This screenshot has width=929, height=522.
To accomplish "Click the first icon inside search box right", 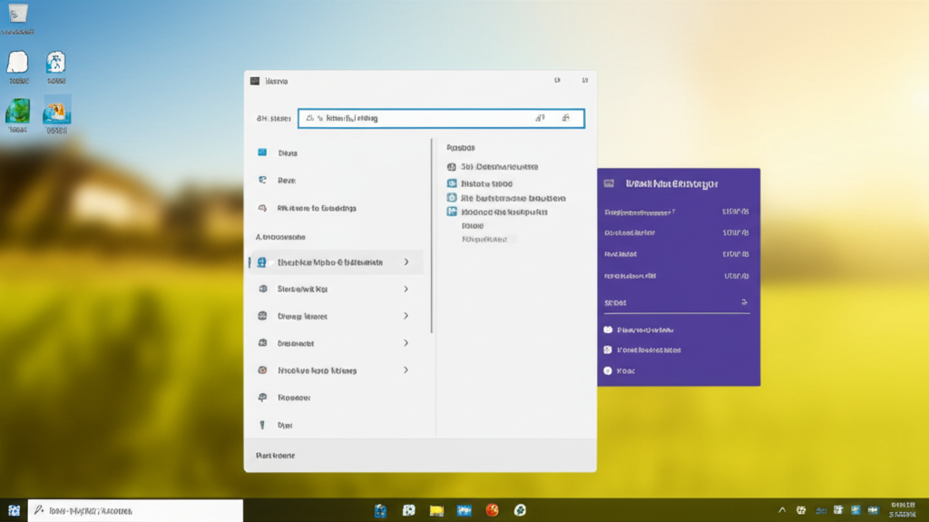I will click(540, 118).
